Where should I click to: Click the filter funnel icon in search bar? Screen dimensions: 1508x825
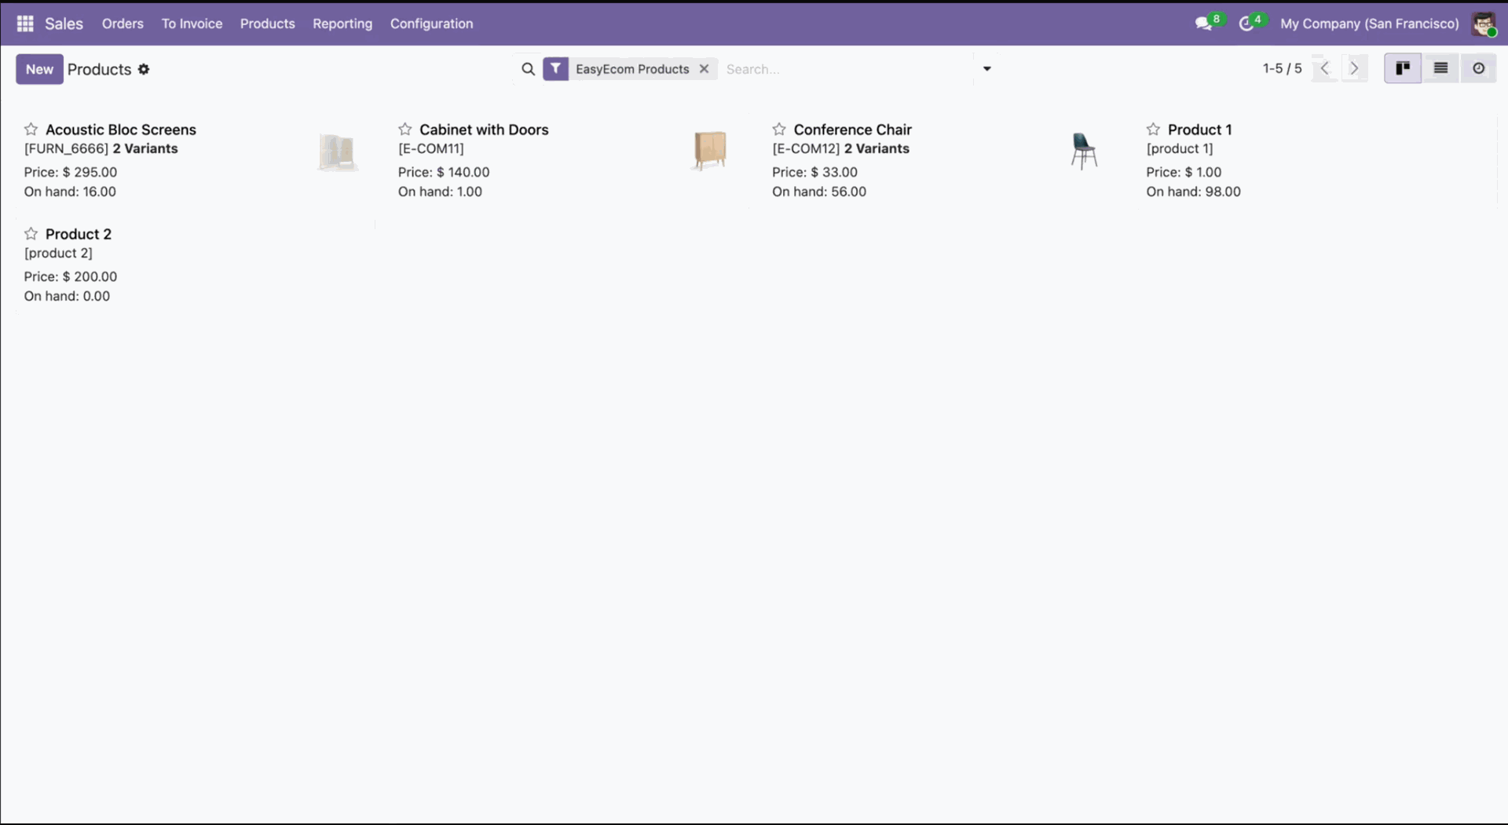[555, 69]
